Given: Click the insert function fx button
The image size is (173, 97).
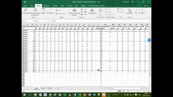Looking at the screenshot, I should (48, 21).
